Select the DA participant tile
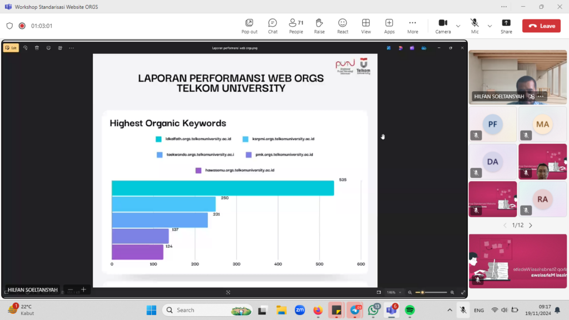Screen dimensions: 569x320 click(x=492, y=162)
